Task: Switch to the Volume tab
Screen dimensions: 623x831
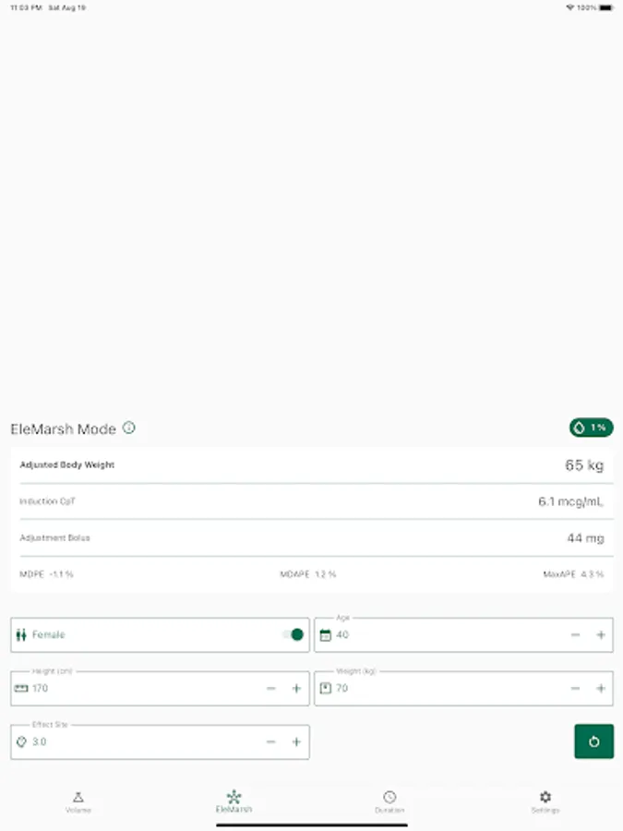Action: 78,801
